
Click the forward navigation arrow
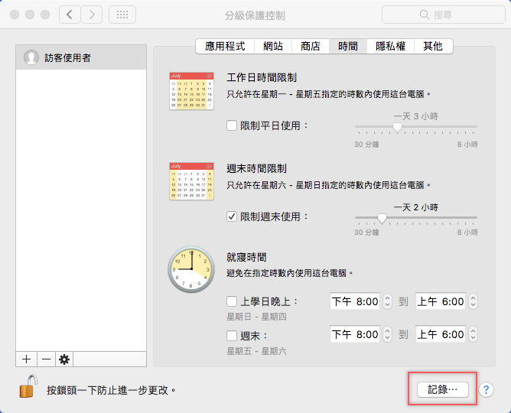click(92, 15)
